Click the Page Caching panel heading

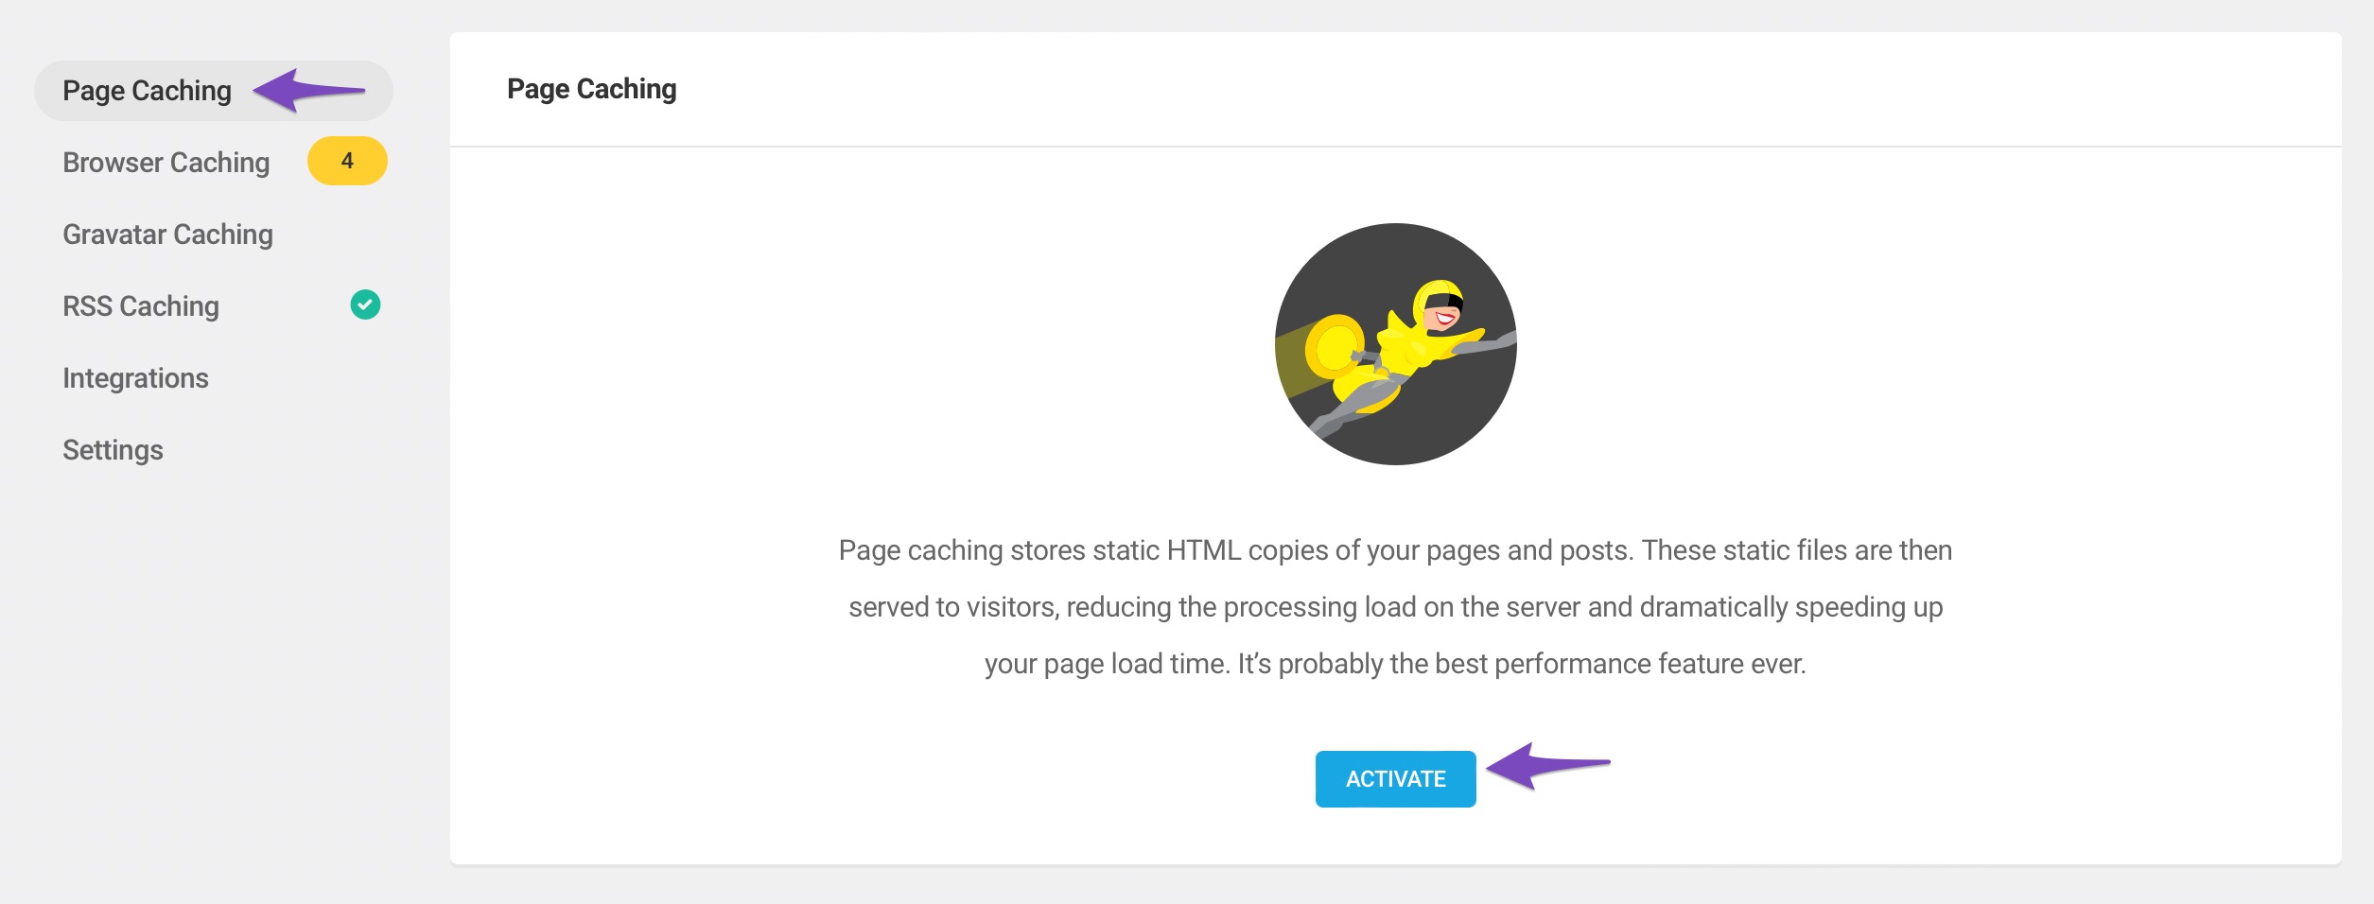[592, 89]
